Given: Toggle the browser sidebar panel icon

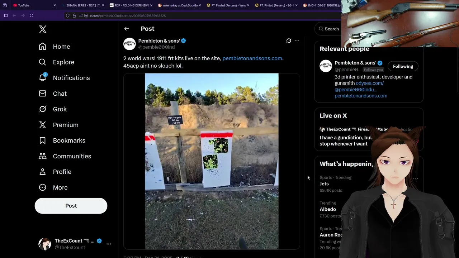Looking at the screenshot, I should [6, 16].
